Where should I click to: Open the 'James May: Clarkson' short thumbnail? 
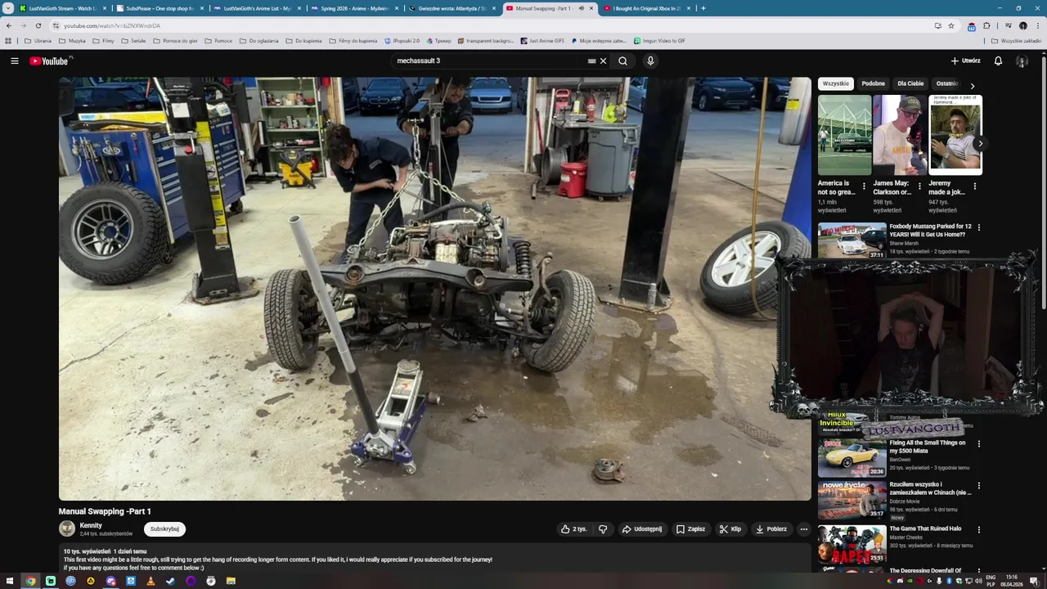900,135
